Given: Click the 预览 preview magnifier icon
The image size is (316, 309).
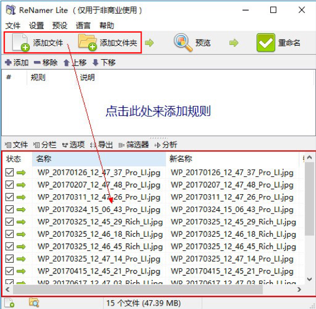Looking at the screenshot, I should pyautogui.click(x=183, y=42).
